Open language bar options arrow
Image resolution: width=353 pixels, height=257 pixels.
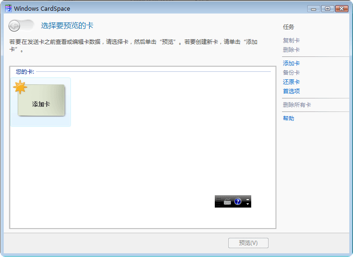pos(247,204)
